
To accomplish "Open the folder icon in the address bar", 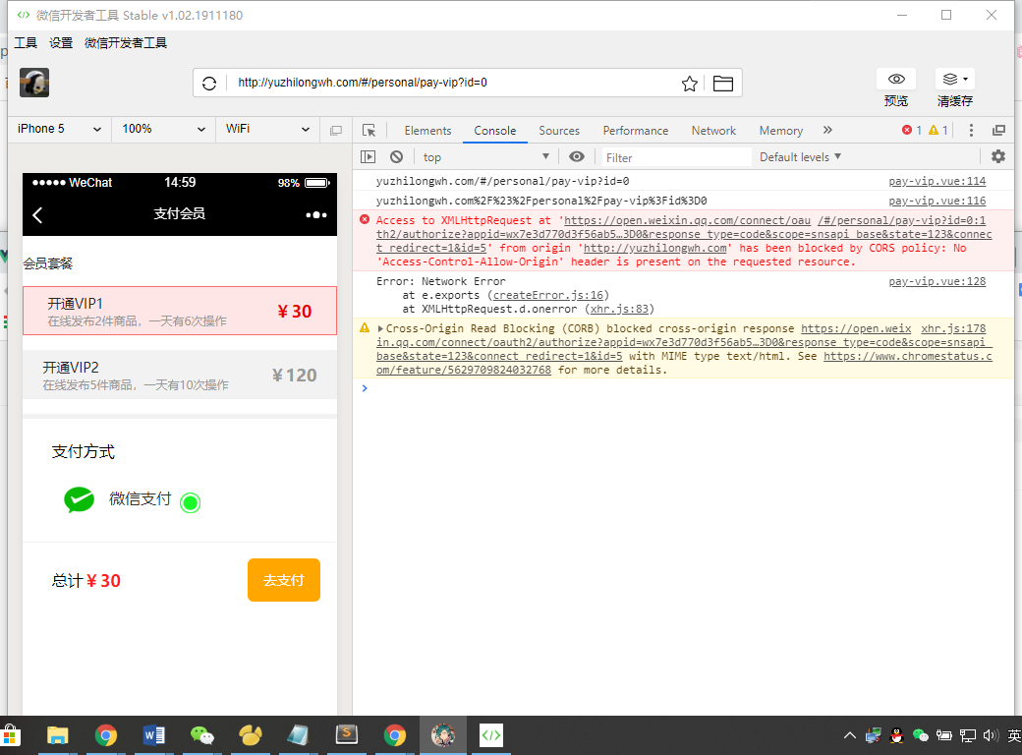I will coord(723,84).
